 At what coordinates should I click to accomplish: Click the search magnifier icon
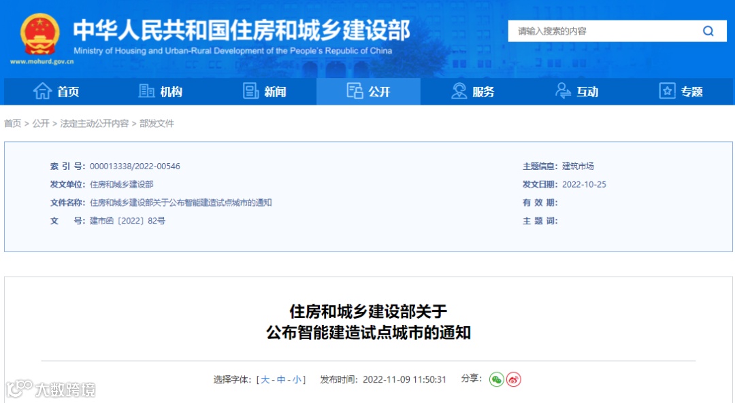(708, 31)
